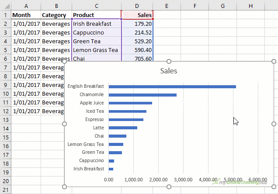Viewport: 278px width, 194px height.
Task: Click the Month header cell
Action: point(26,15)
